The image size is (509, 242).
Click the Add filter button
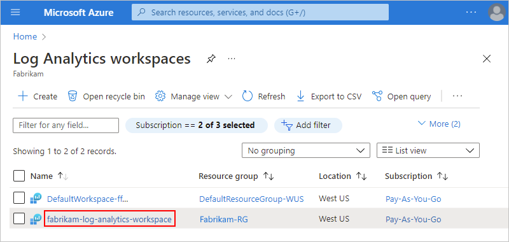click(308, 125)
